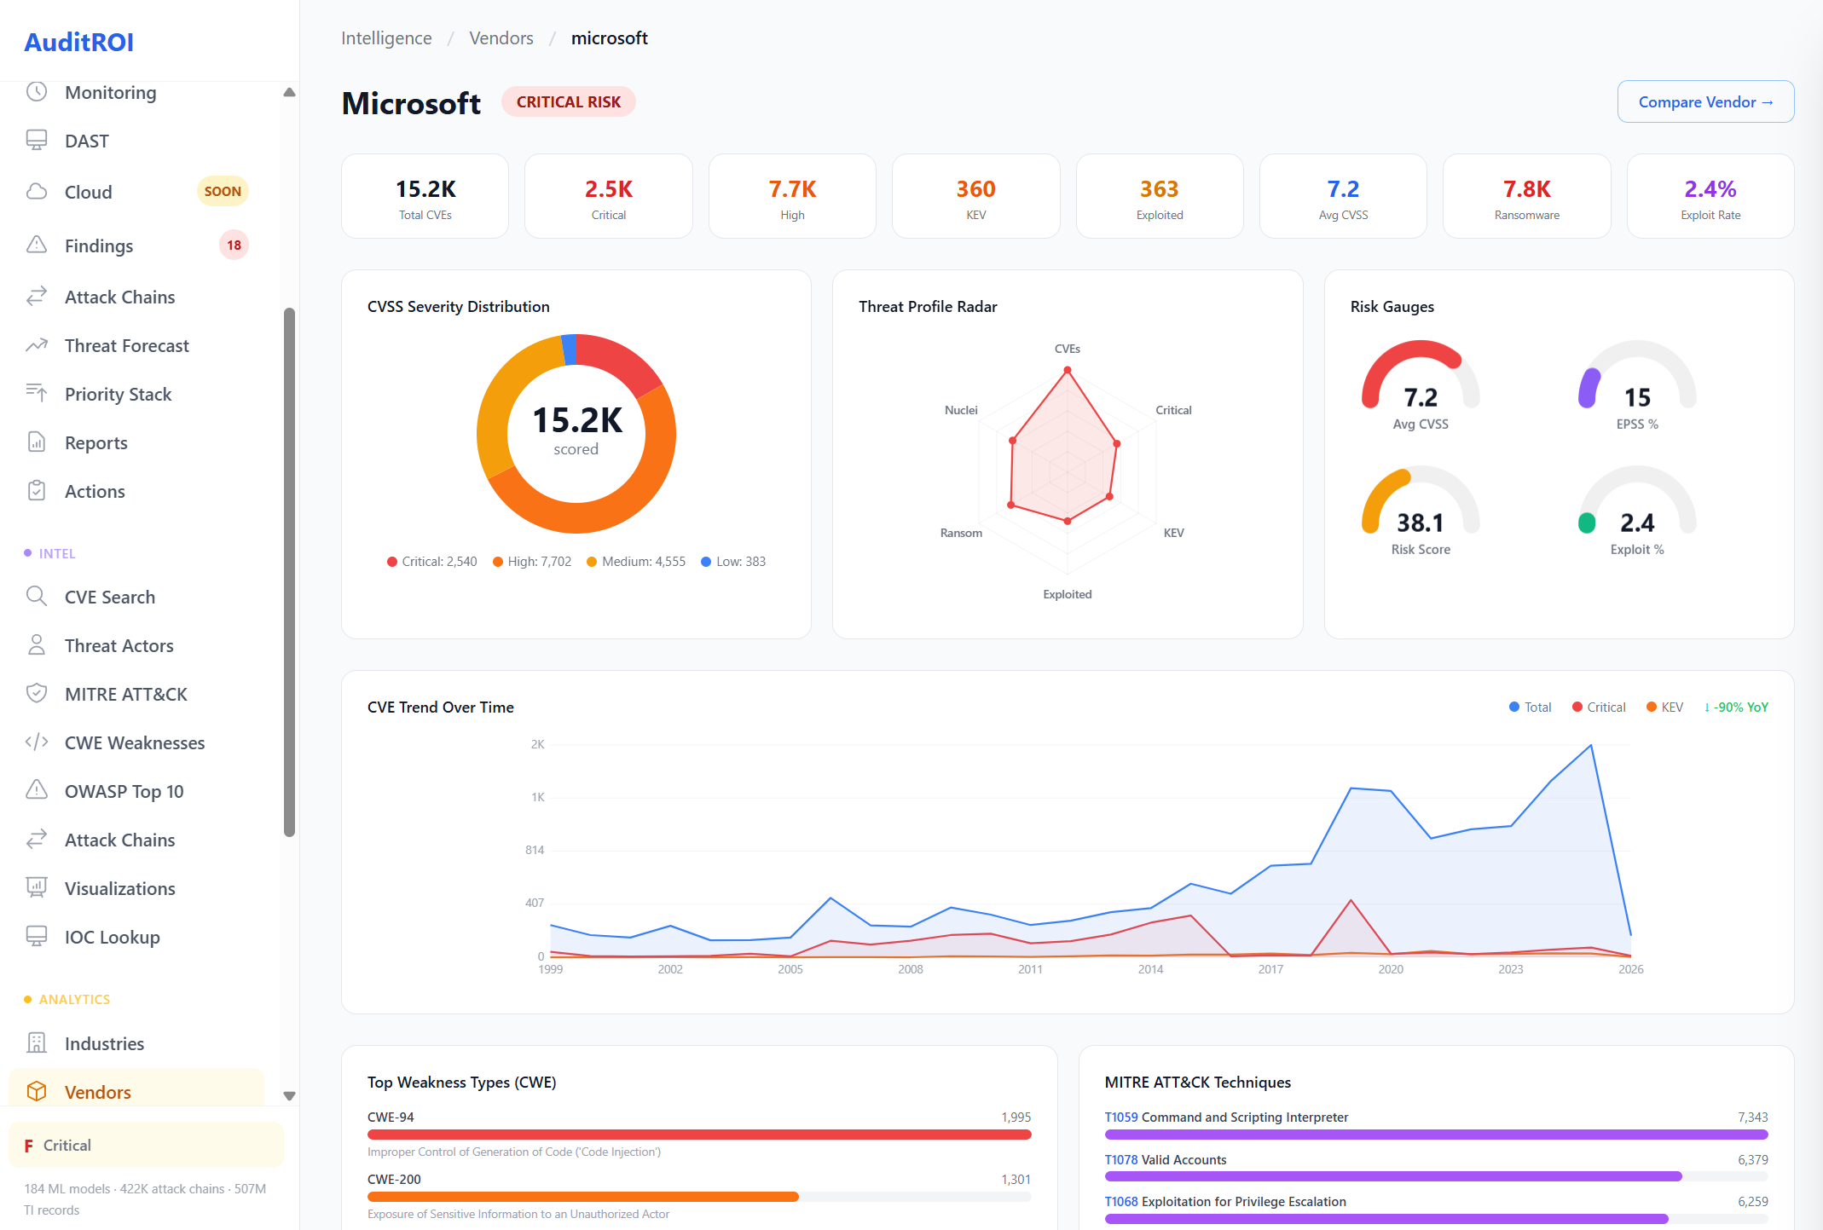Viewport: 1823px width, 1230px height.
Task: Switch to the Vendors breadcrumb page
Action: click(x=501, y=38)
